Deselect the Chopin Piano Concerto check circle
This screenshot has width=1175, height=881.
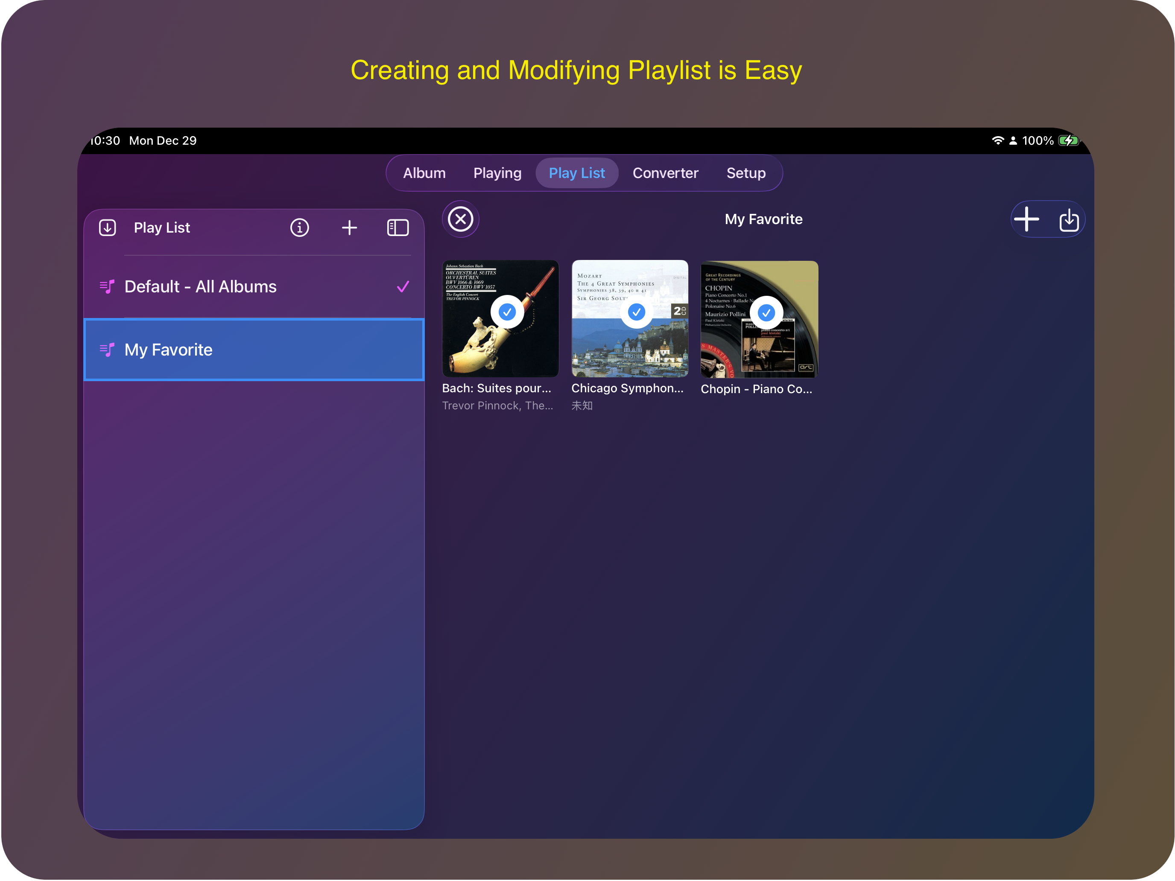[x=766, y=312]
